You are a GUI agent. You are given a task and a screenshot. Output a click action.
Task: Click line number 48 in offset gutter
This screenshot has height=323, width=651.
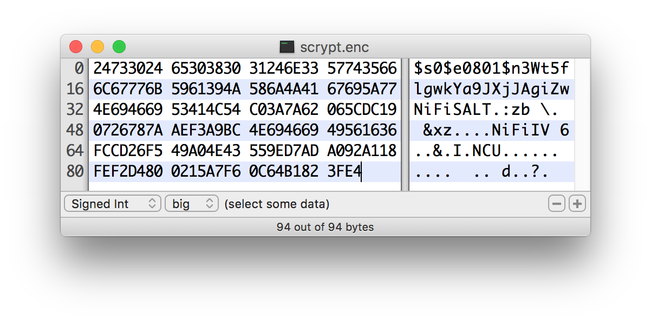[75, 131]
